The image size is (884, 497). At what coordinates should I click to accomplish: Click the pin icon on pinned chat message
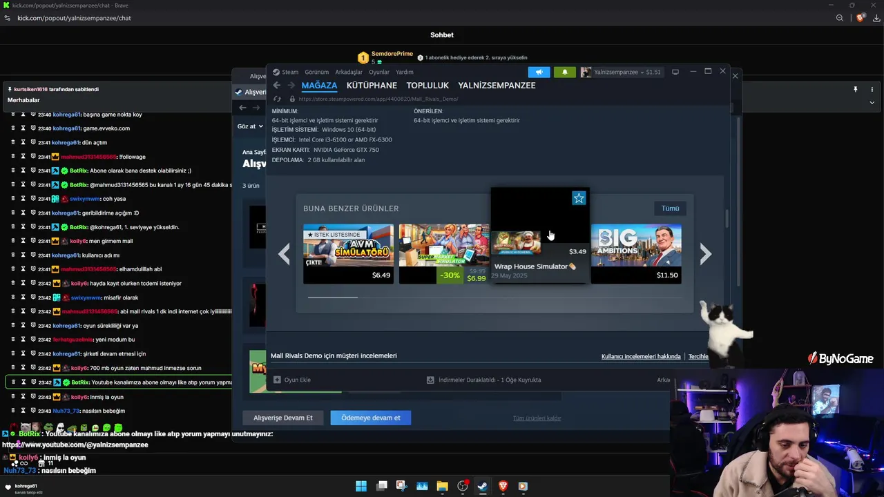(x=855, y=89)
